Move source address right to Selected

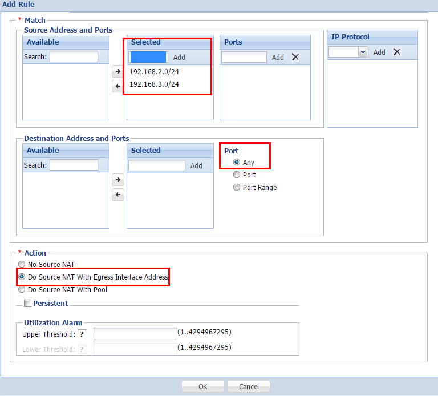click(118, 71)
